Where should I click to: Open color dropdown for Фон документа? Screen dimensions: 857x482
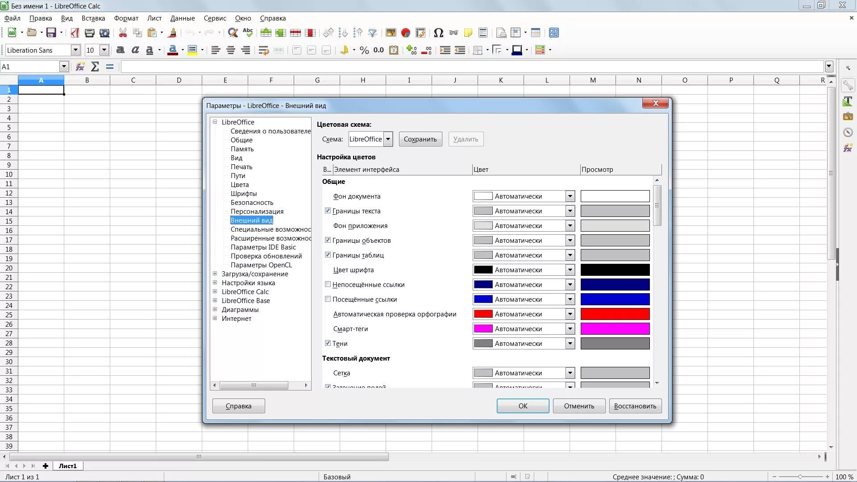click(x=570, y=196)
